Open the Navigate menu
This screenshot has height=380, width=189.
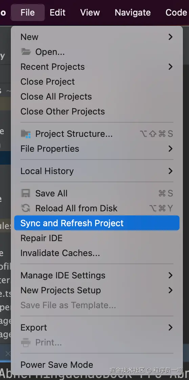(x=132, y=12)
